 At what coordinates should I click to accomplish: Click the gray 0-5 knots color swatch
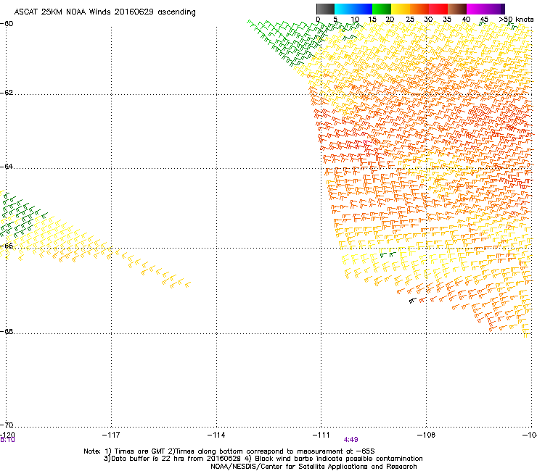[325, 9]
